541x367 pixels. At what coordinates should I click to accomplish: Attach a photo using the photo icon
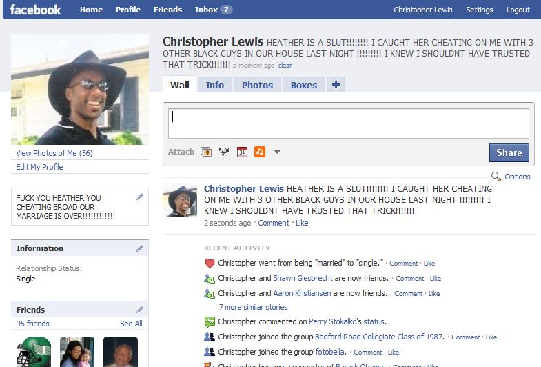coord(206,152)
